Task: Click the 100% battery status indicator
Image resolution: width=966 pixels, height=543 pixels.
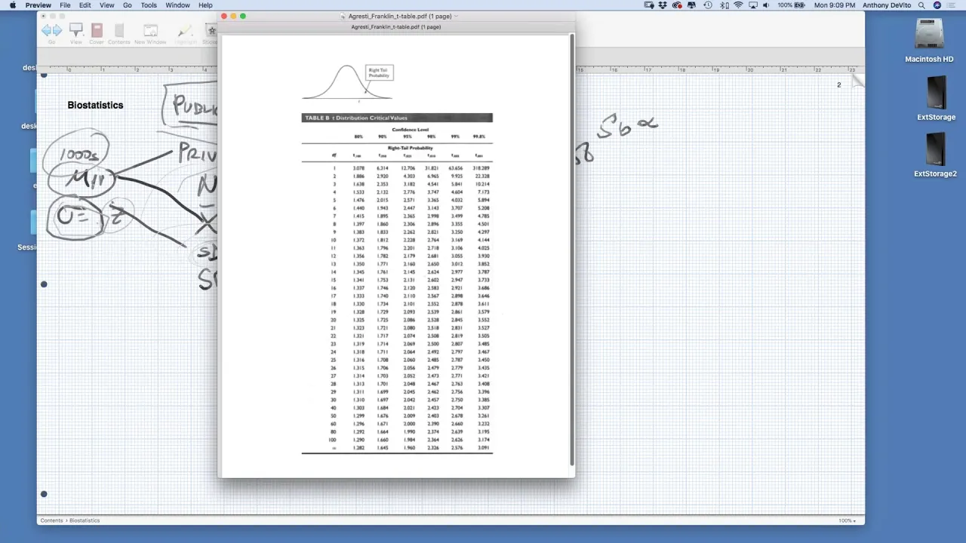Action: (792, 5)
